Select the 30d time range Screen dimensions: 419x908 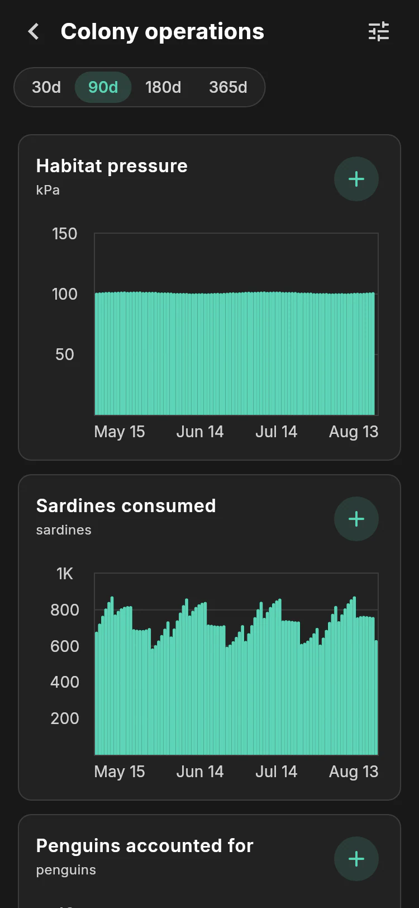coord(46,87)
